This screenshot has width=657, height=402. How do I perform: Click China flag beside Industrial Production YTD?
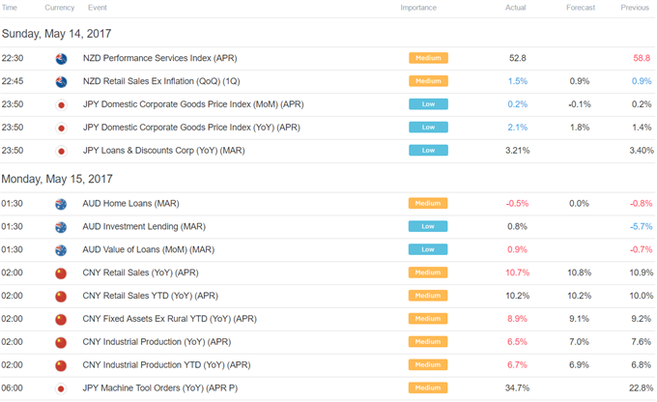[61, 365]
